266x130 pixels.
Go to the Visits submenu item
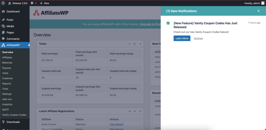[x=5, y=73]
